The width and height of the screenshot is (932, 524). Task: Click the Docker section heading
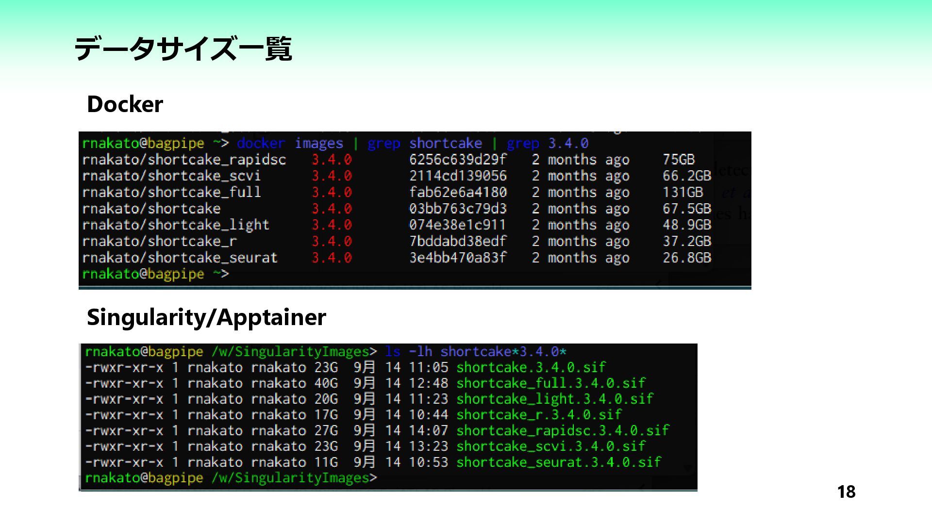125,104
